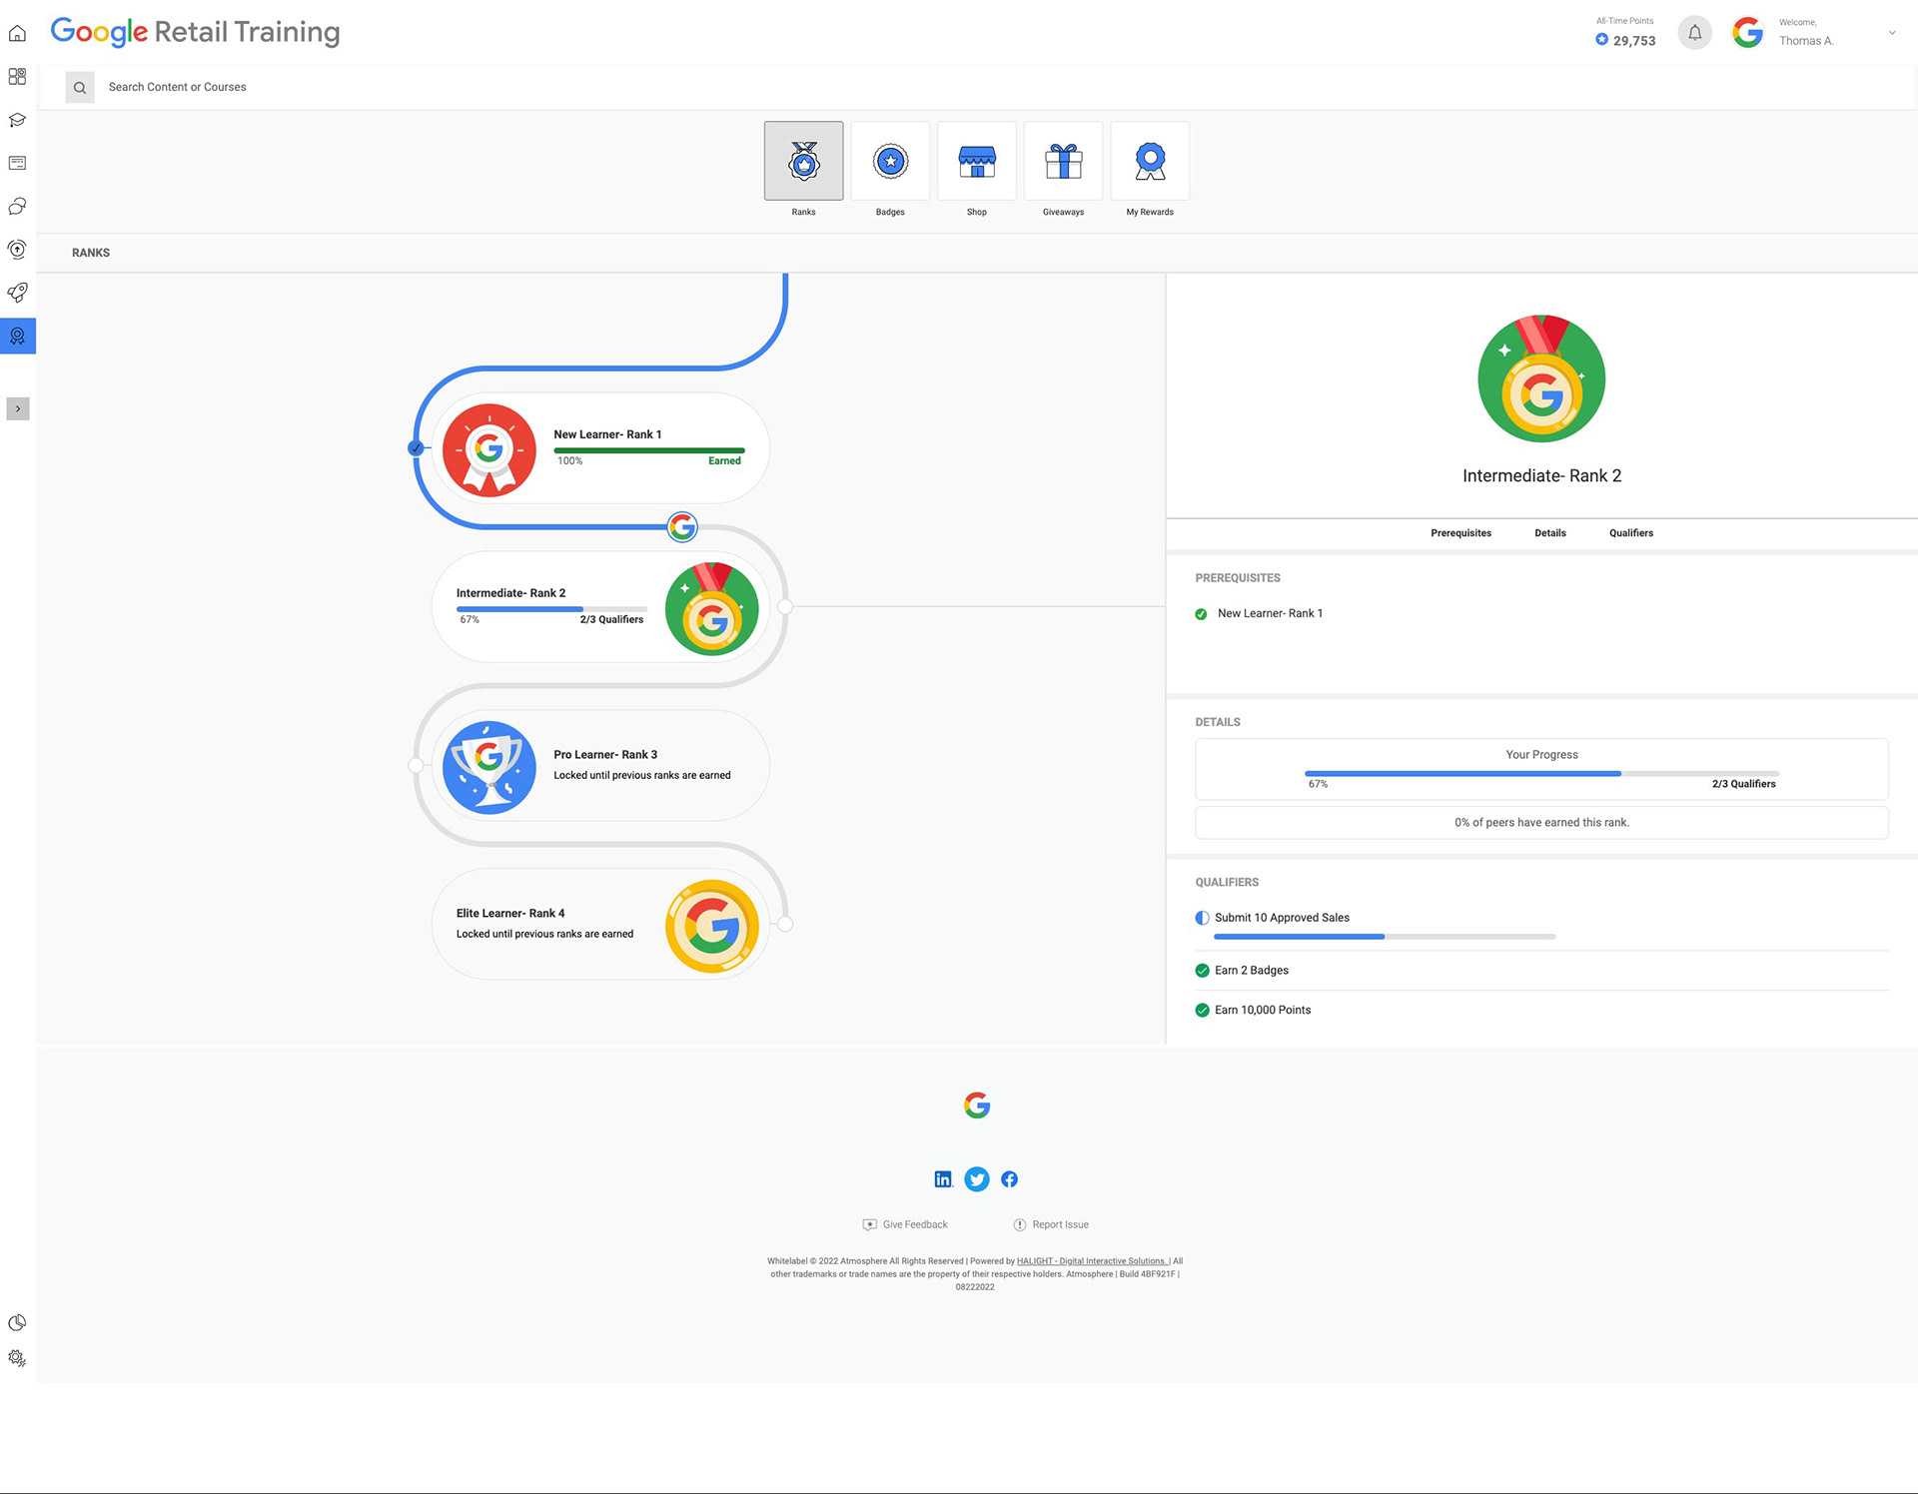
Task: Switch to the Qualifiers tab
Action: pyautogui.click(x=1630, y=533)
